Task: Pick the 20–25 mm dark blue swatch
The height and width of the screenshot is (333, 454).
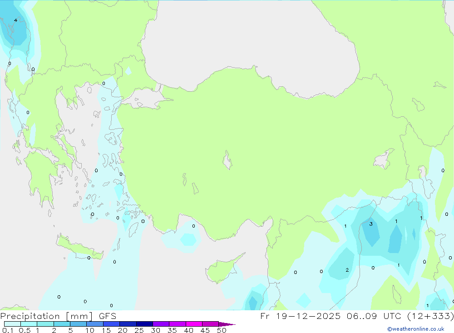Action: click(128, 324)
